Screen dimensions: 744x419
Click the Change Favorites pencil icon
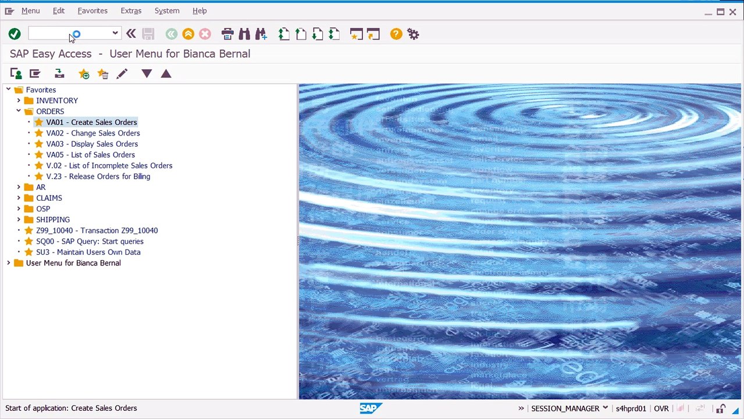pos(122,74)
